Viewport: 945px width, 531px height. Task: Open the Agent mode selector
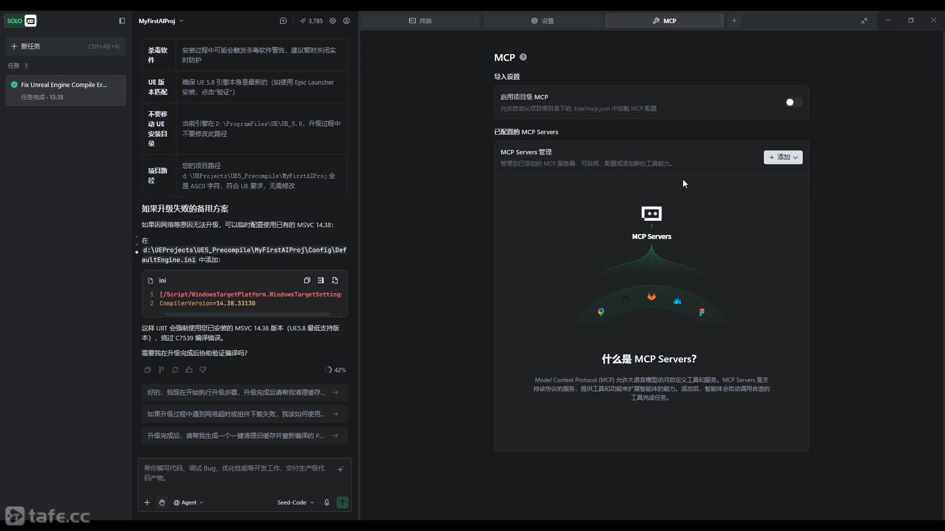[x=189, y=502]
